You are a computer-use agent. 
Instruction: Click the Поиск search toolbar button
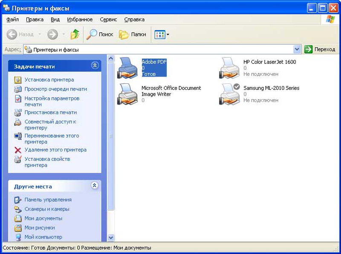pyautogui.click(x=100, y=34)
